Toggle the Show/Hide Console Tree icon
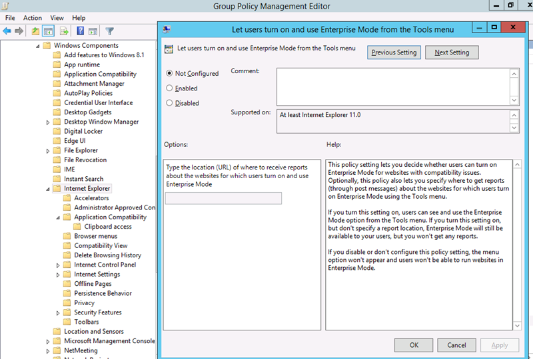Screen dimensions: 533x359 coord(49,31)
